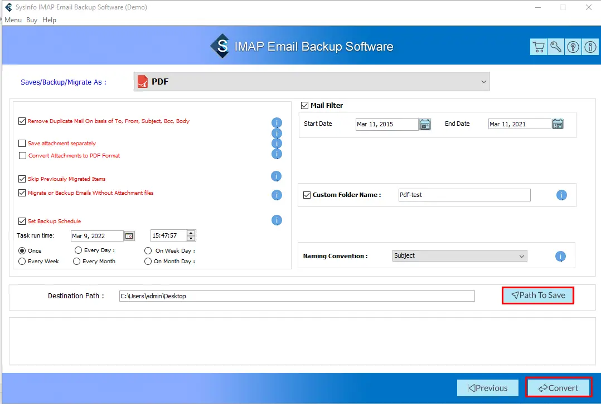This screenshot has height=404, width=601.
Task: Open the End Date calendar picker
Action: click(x=558, y=124)
